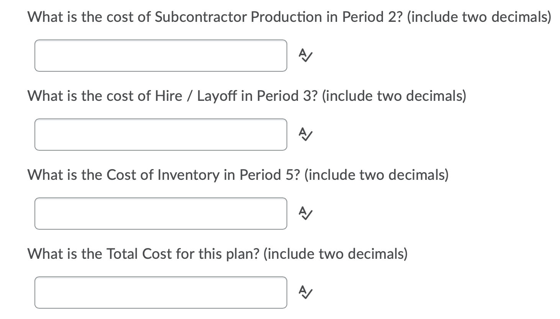Select the Subcontractor Production question text
Image resolution: width=560 pixels, height=319 pixels.
coord(289,16)
